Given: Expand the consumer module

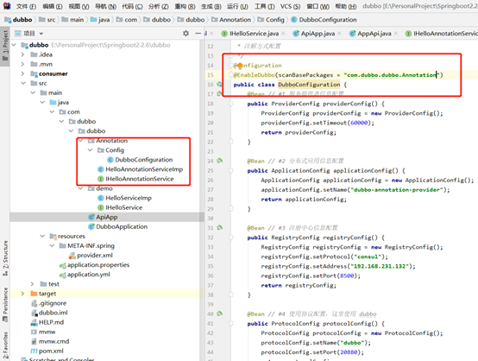Looking at the screenshot, I should pyautogui.click(x=22, y=73).
